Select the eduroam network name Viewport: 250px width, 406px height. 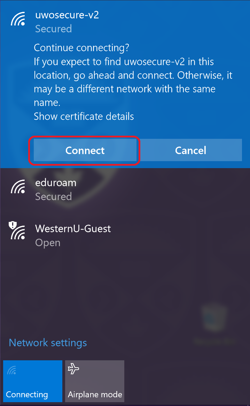tap(56, 183)
